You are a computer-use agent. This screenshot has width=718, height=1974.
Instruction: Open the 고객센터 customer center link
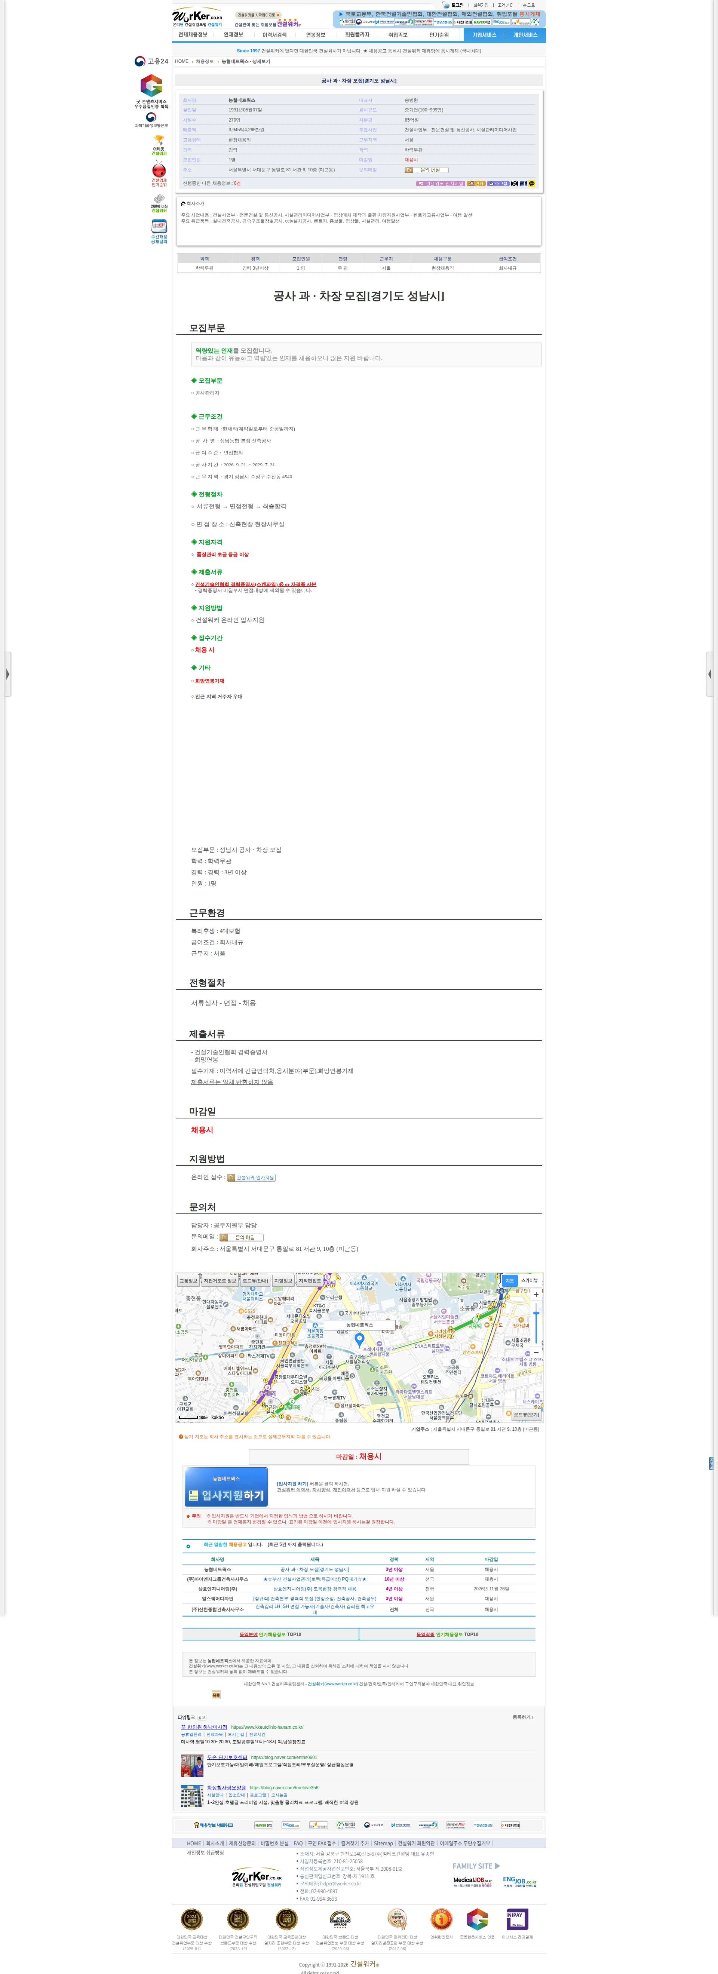(505, 4)
